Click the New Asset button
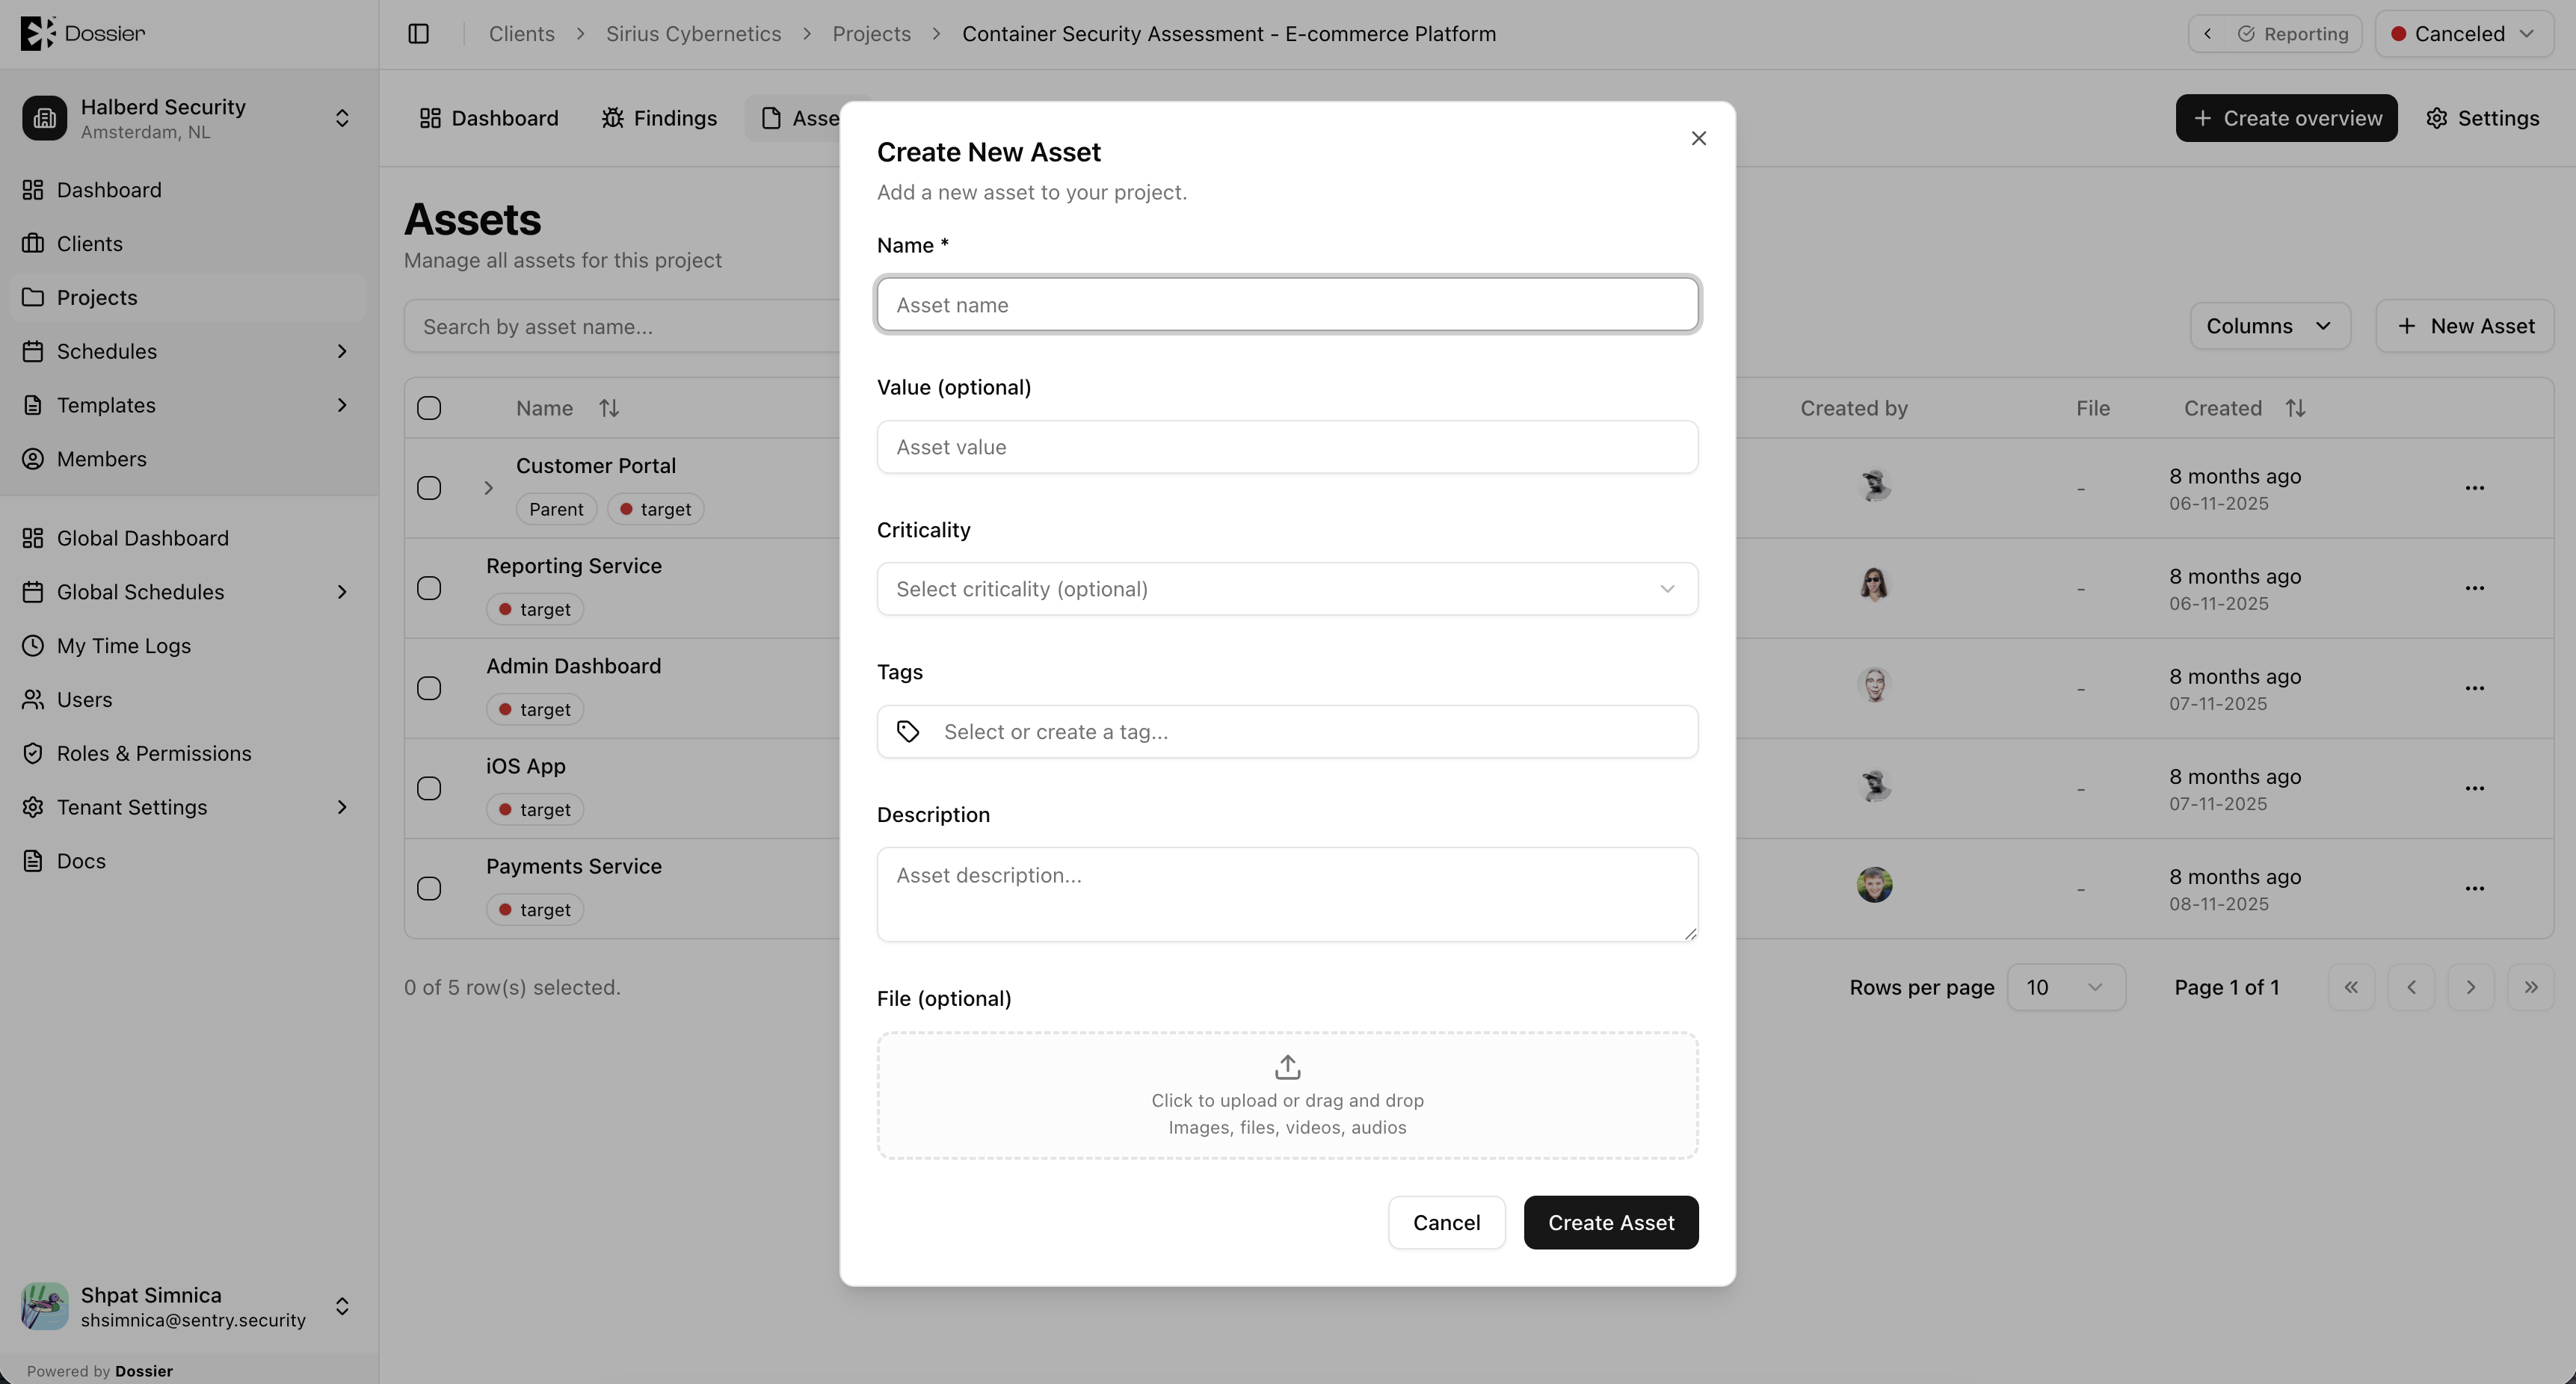 pos(2465,326)
